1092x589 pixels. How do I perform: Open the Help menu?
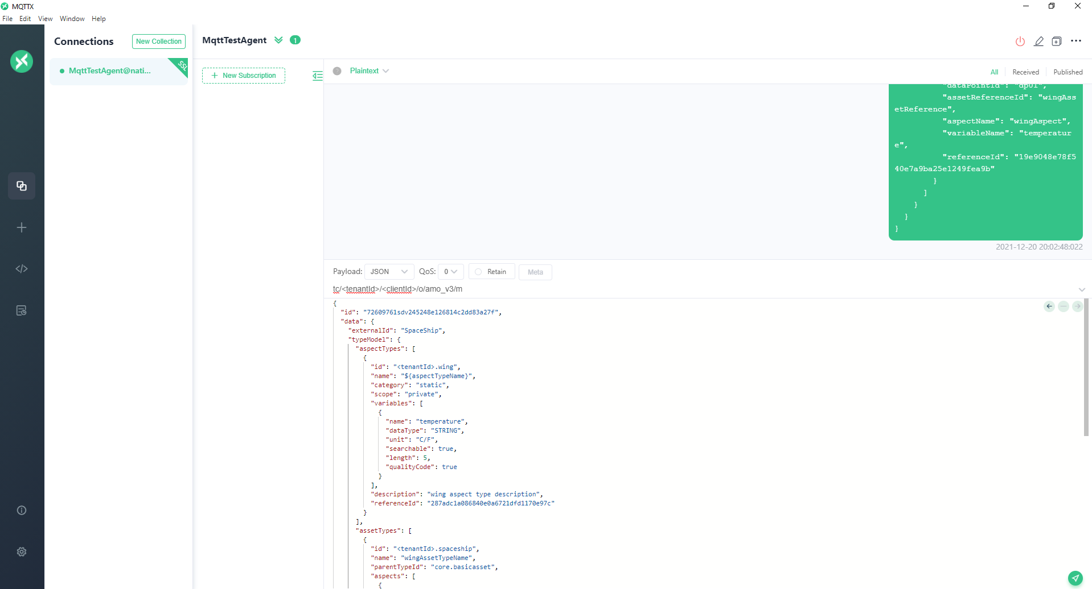(98, 19)
